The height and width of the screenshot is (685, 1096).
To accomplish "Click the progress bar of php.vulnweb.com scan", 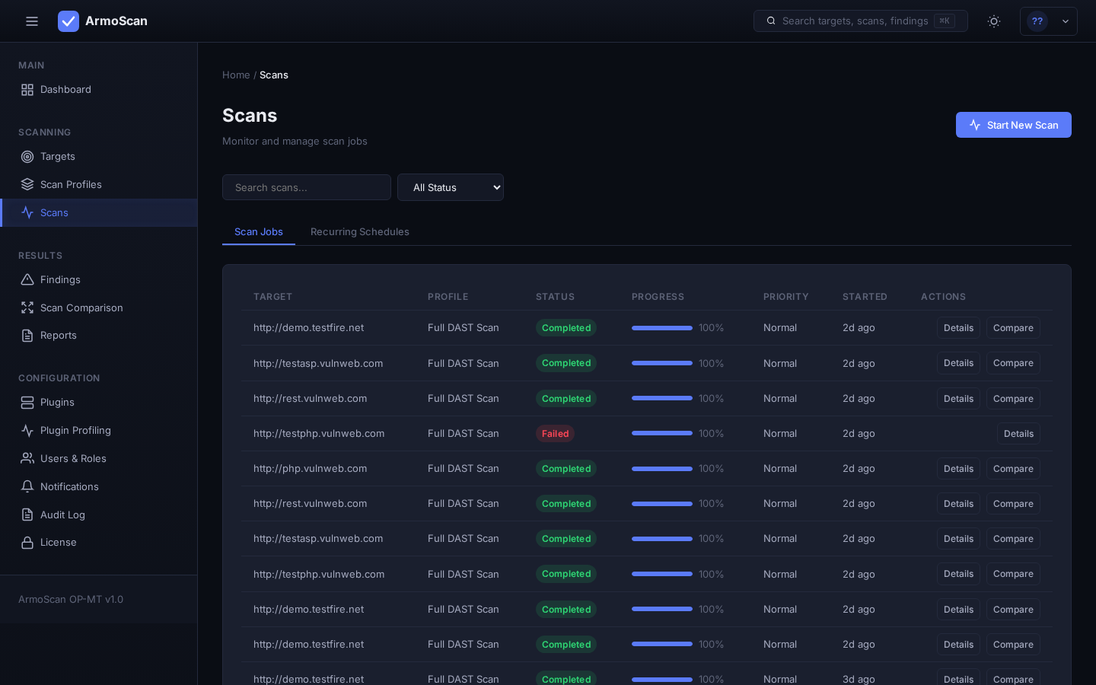I will (x=662, y=469).
